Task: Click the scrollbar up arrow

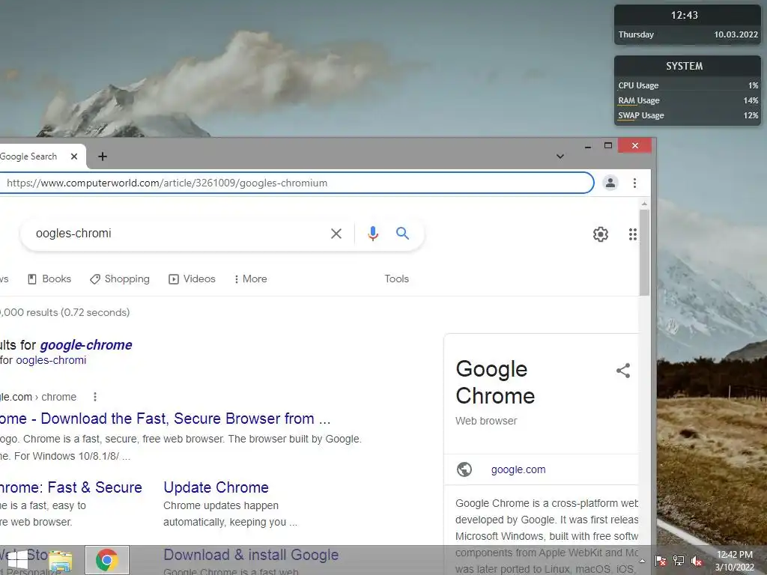Action: [644, 204]
